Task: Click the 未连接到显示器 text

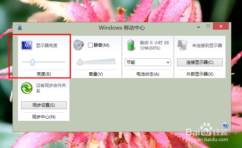Action: (x=207, y=45)
